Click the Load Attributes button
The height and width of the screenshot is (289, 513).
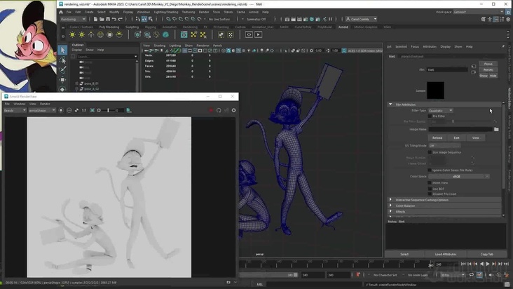click(446, 255)
